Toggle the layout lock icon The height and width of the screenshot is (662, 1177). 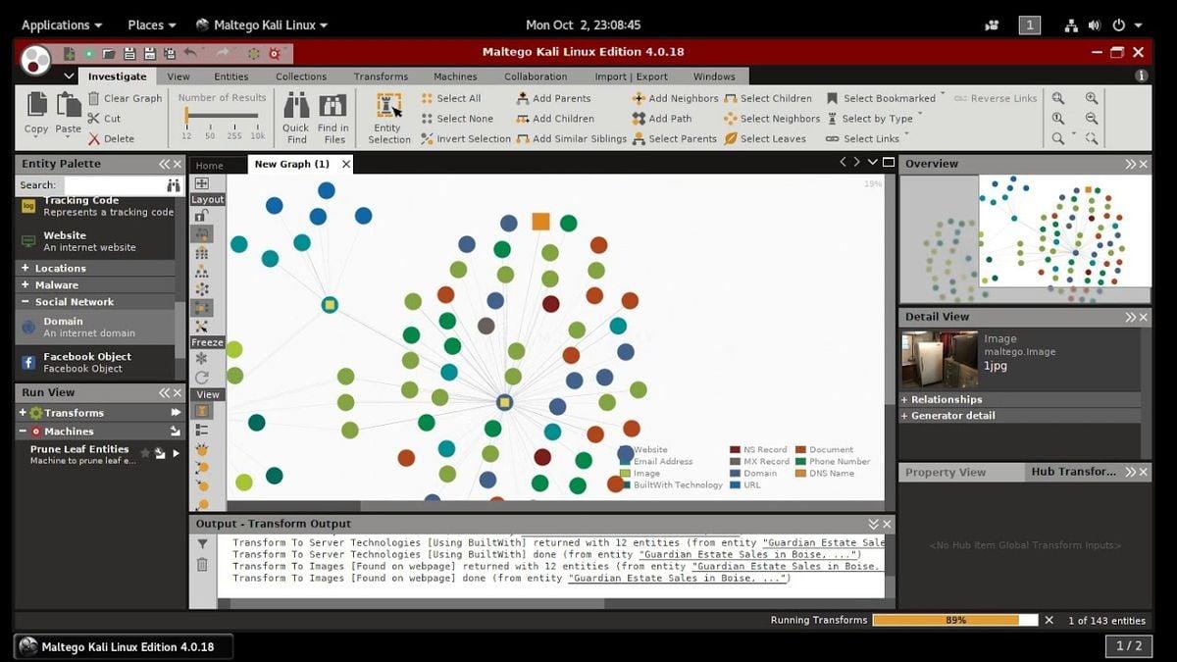pyautogui.click(x=202, y=216)
